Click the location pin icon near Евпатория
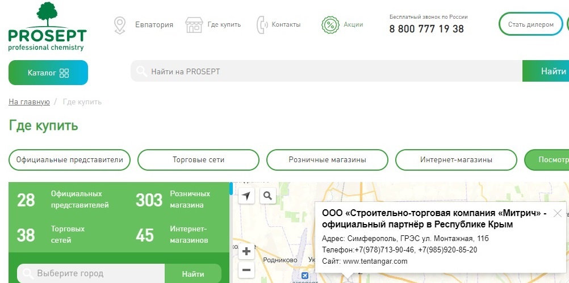Screen dimensions: 569x283 [119, 25]
